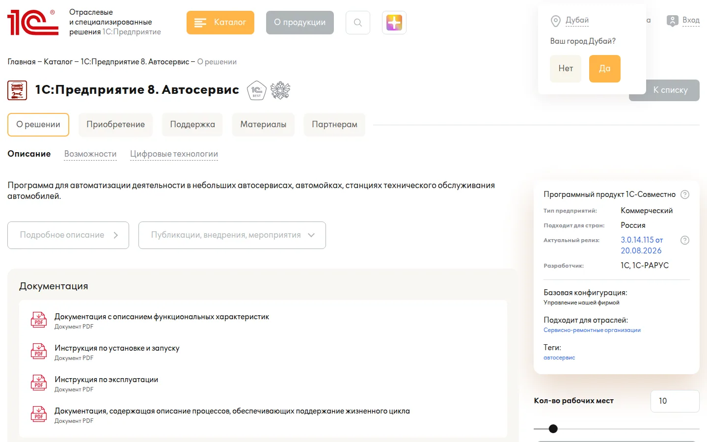The height and width of the screenshot is (442, 707).
Task: Show the Описание section
Action: (x=29, y=154)
